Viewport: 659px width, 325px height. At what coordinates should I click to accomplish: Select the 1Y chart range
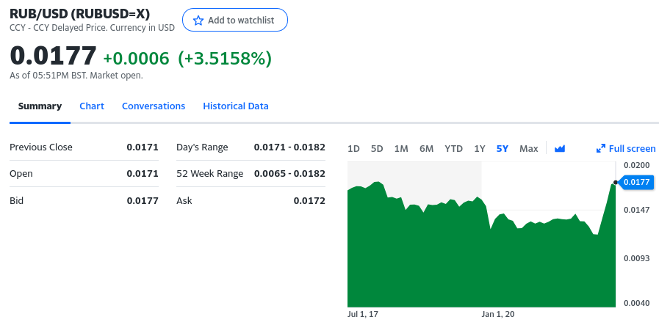coord(480,149)
